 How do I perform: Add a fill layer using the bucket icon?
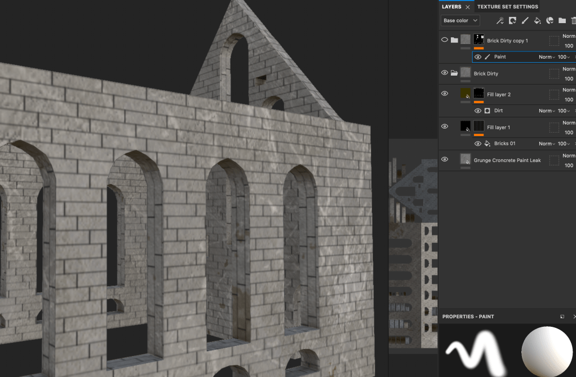pyautogui.click(x=537, y=21)
